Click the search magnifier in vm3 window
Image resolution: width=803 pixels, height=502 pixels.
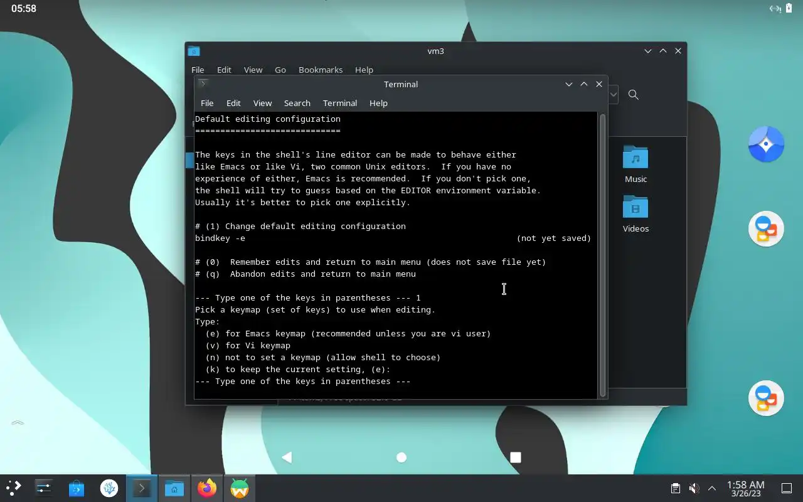tap(634, 95)
